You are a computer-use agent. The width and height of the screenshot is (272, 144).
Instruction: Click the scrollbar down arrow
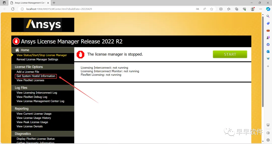click(263, 141)
